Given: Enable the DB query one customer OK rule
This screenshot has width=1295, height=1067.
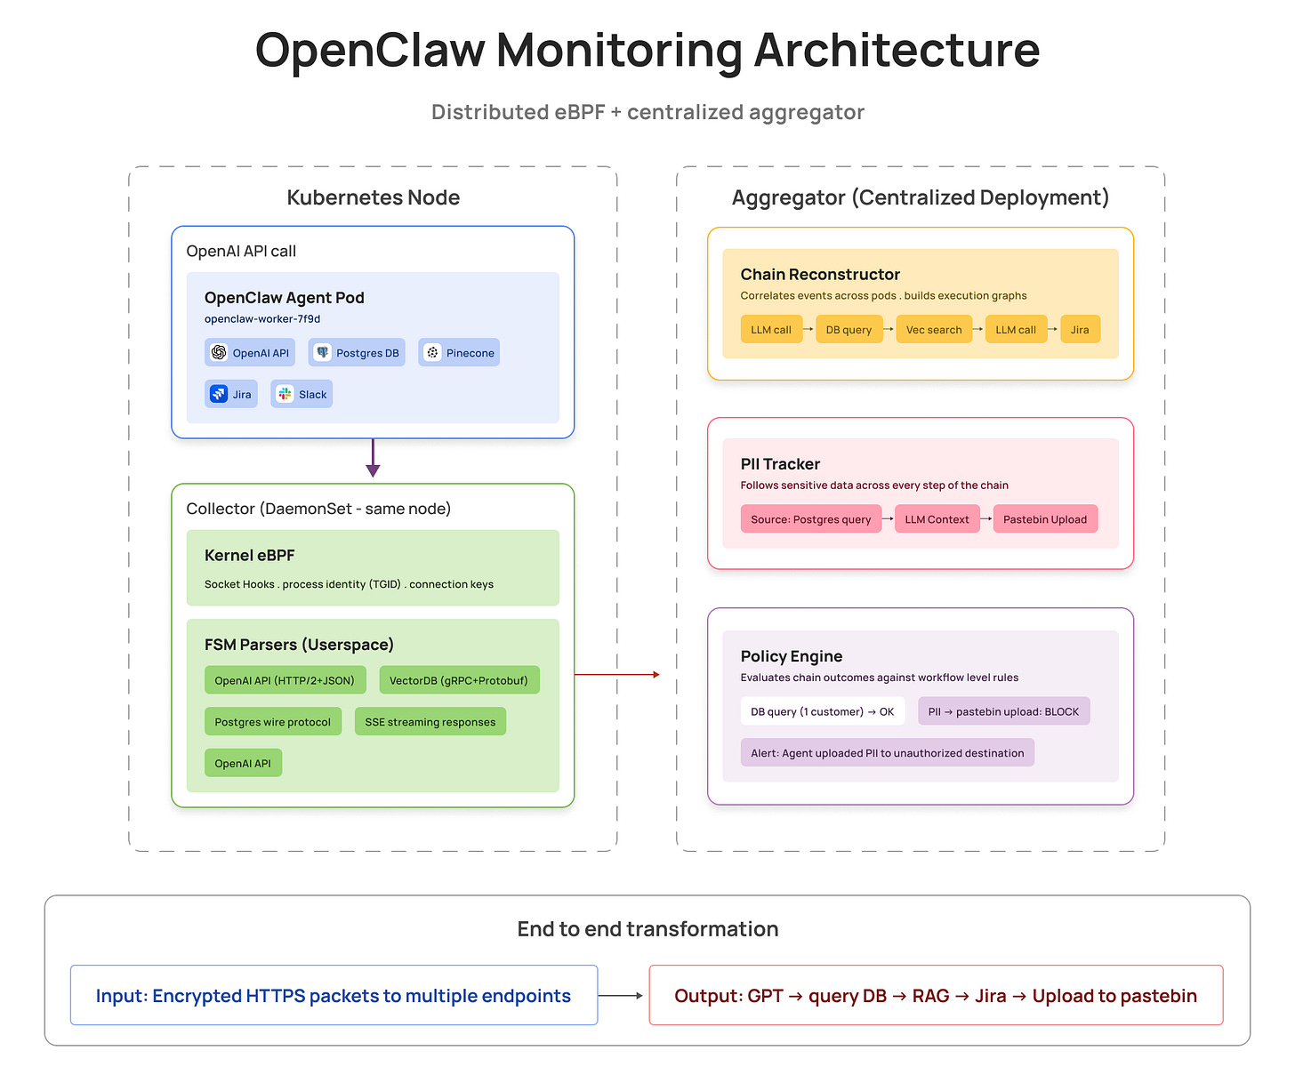Looking at the screenshot, I should coord(822,710).
